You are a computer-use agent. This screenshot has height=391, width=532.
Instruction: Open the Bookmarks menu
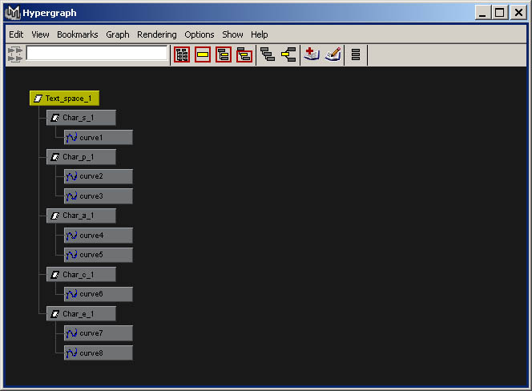click(78, 34)
